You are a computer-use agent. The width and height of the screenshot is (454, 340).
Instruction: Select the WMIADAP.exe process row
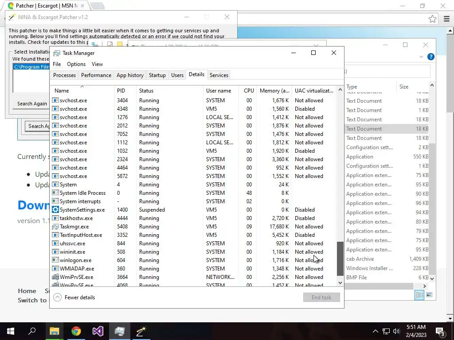pyautogui.click(x=193, y=269)
